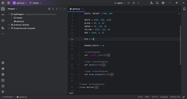Screen dimensions: 187x99
Task: Hide the Project panel
Action: click(x=64, y=9)
